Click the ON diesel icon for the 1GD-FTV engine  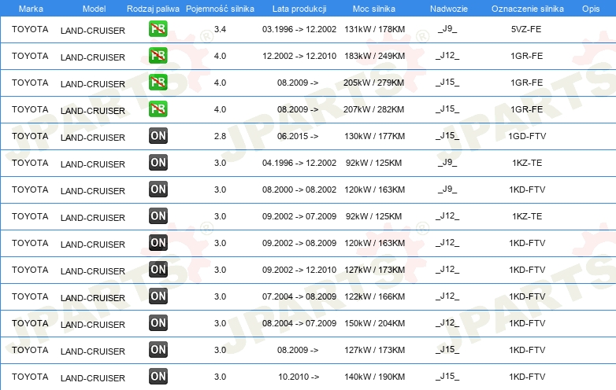(158, 137)
